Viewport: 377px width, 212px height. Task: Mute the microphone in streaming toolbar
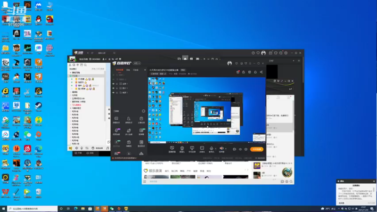[x=211, y=149]
